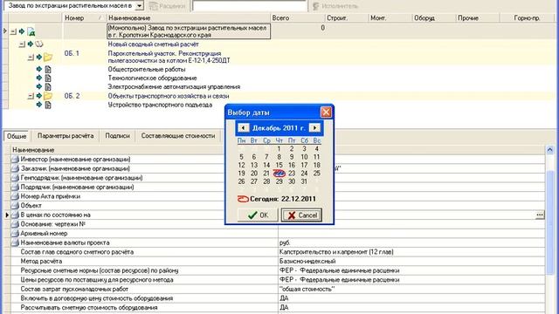Select Объекты транспортного хозяйства и связи row
The height and width of the screenshot is (314, 559).
[x=169, y=96]
